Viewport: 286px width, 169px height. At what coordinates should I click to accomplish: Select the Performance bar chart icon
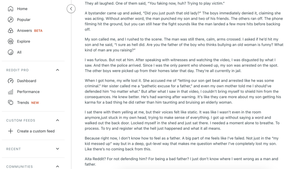(x=11, y=92)
